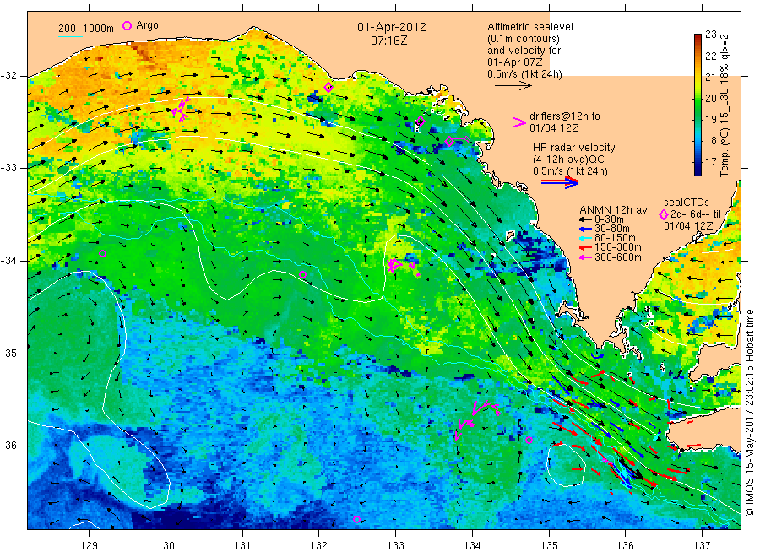Click the '150-300m' depth range label

click(x=617, y=247)
